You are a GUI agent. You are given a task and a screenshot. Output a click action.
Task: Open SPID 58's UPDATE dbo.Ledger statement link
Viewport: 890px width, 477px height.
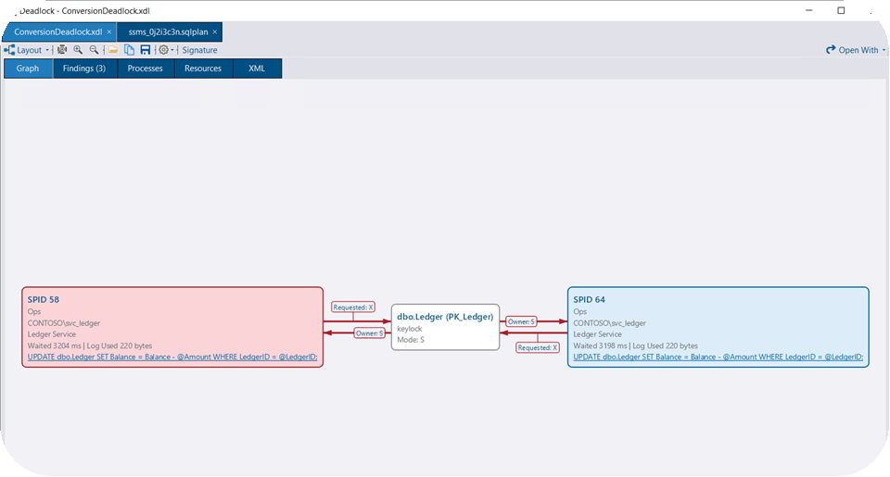pyautogui.click(x=172, y=357)
